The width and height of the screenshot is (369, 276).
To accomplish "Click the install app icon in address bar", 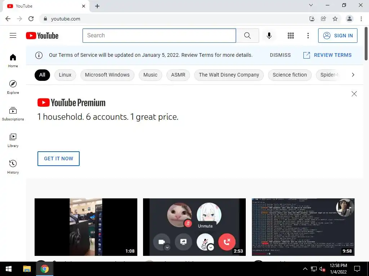I will click(x=312, y=19).
